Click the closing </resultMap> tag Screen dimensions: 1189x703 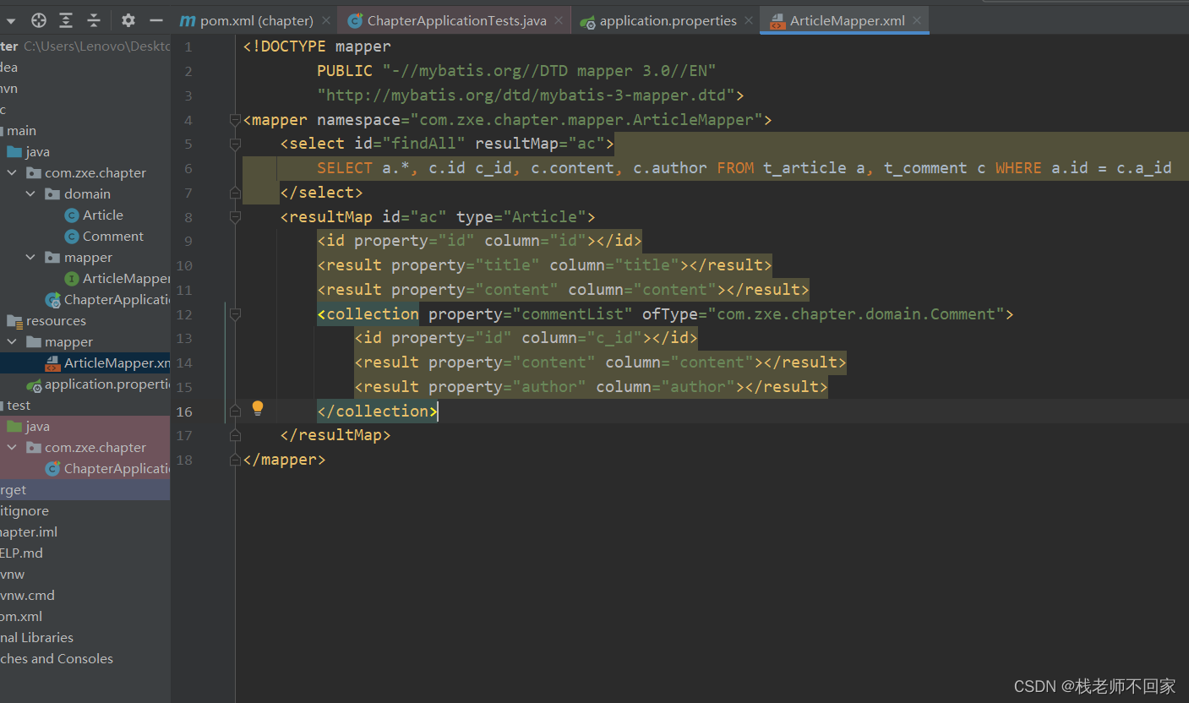coord(335,435)
